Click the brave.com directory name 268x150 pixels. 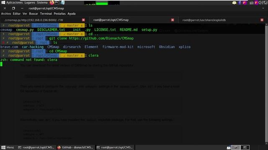pos(9,47)
